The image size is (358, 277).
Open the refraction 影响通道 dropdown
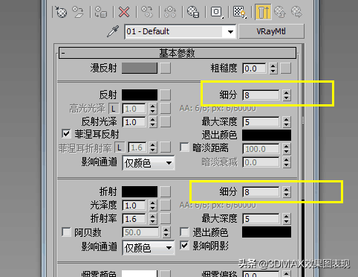pos(149,247)
